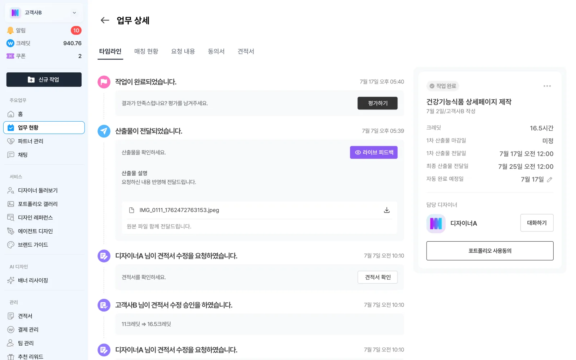Open 에이전트 디자인

pos(44,231)
